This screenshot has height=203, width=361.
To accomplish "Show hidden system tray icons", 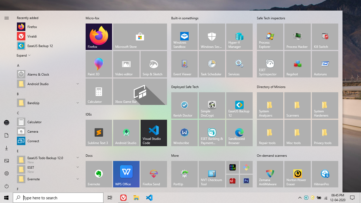I will point(300,198).
